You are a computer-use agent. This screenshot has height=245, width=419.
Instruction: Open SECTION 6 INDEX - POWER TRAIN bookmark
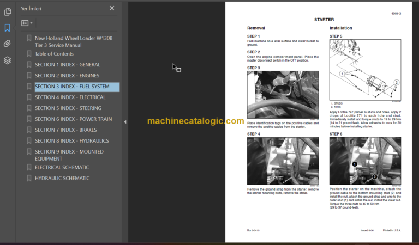[x=73, y=119]
